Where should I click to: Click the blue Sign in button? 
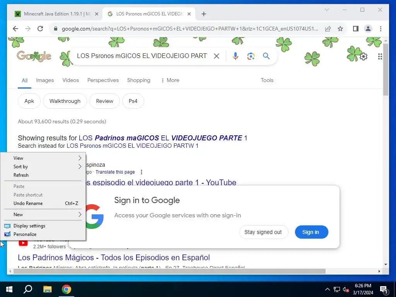coord(311,232)
